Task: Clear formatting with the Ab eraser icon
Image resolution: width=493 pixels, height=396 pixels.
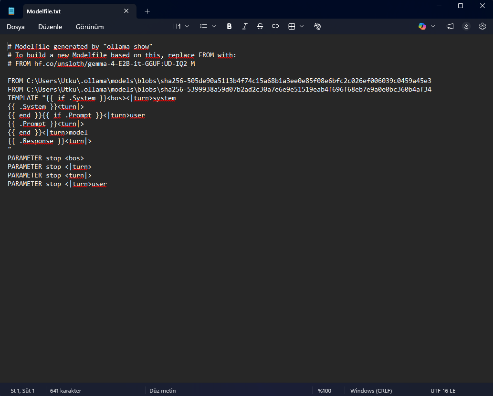Action: [x=317, y=26]
